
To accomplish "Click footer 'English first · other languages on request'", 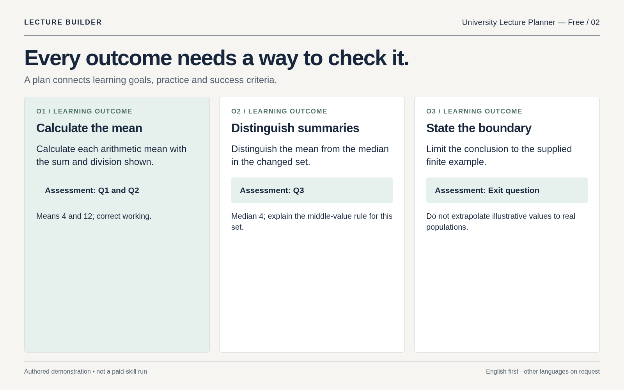I will (x=543, y=372).
